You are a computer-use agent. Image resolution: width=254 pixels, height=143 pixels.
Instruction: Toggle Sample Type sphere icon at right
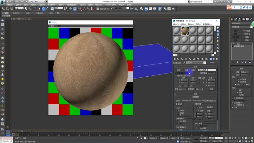coord(218,28)
